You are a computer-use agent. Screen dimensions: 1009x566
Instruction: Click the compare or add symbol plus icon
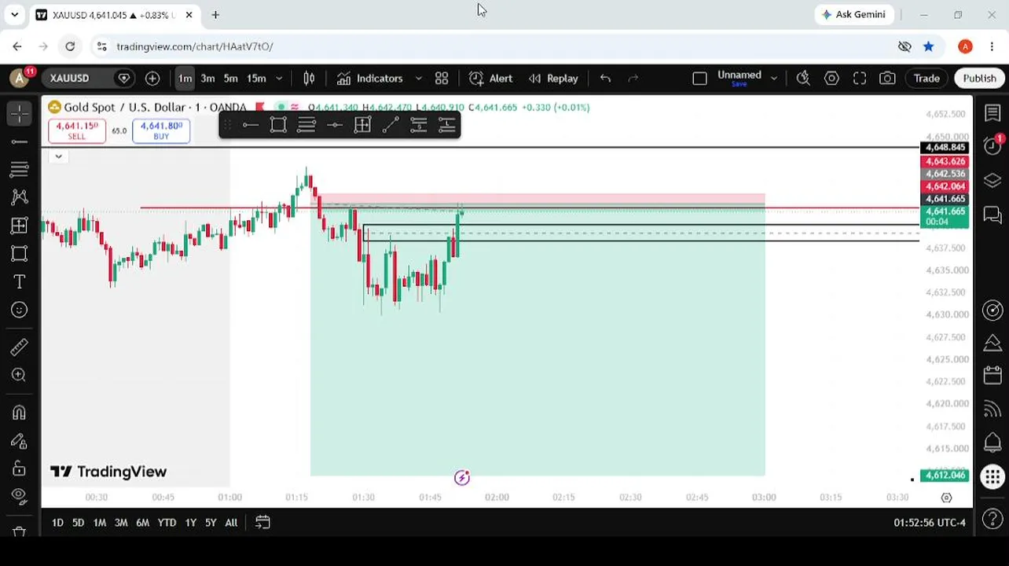pyautogui.click(x=152, y=78)
